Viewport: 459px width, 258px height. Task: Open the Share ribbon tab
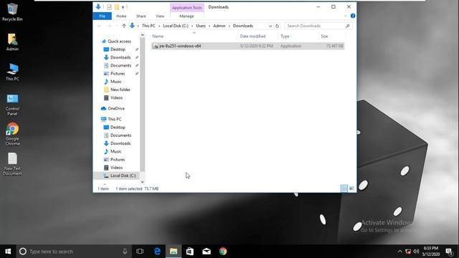click(141, 16)
